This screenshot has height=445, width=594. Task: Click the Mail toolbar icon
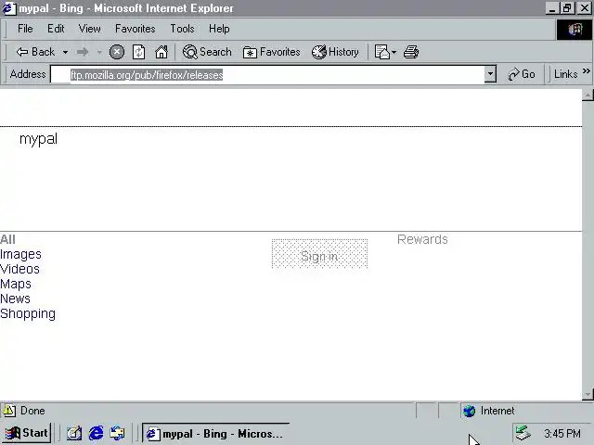(x=381, y=52)
